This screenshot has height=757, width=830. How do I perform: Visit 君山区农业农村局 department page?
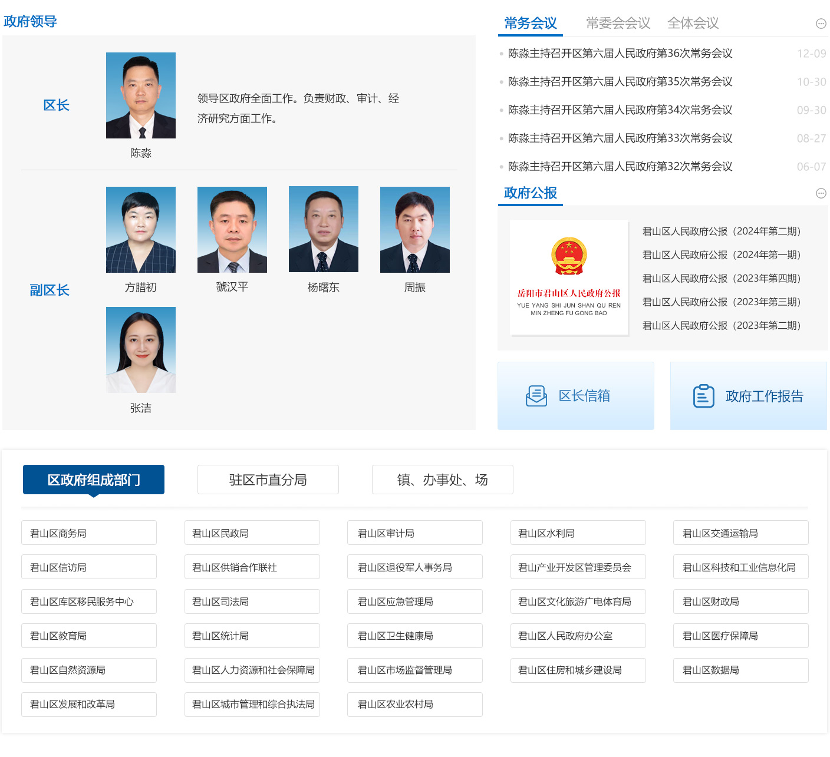coord(414,704)
